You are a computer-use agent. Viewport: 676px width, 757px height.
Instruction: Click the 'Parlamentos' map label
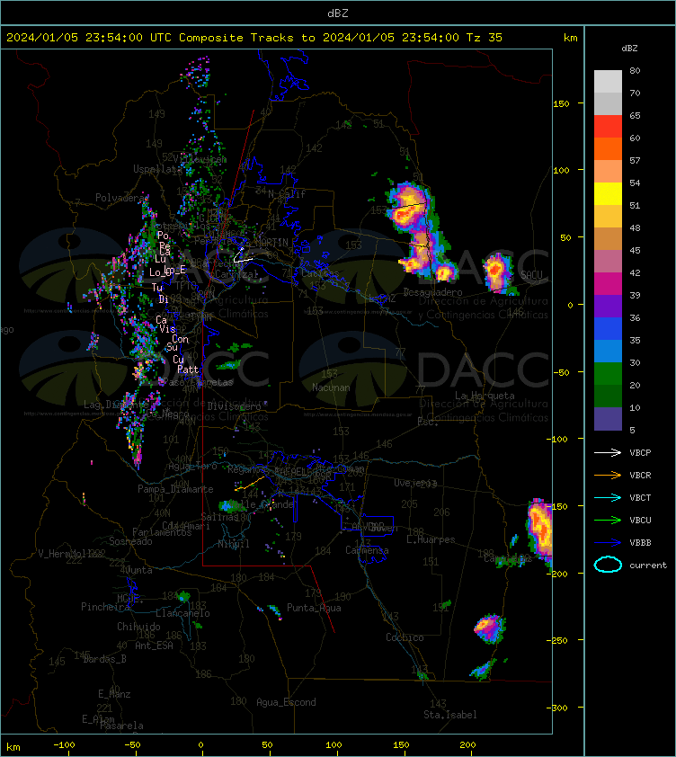point(162,532)
